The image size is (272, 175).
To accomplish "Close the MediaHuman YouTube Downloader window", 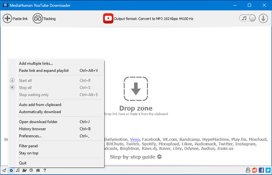I will pyautogui.click(x=264, y=5).
